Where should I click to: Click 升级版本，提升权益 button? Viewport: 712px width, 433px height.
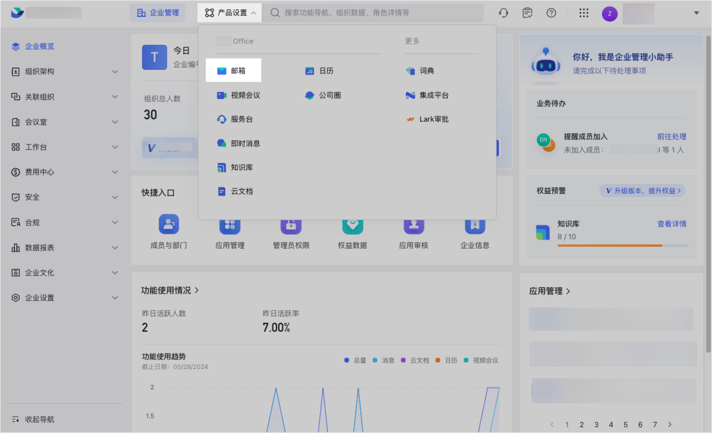pyautogui.click(x=642, y=191)
